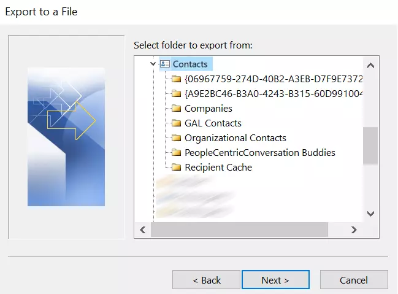Click the Organizational Contacts folder icon
This screenshot has width=398, height=294.
coord(176,137)
